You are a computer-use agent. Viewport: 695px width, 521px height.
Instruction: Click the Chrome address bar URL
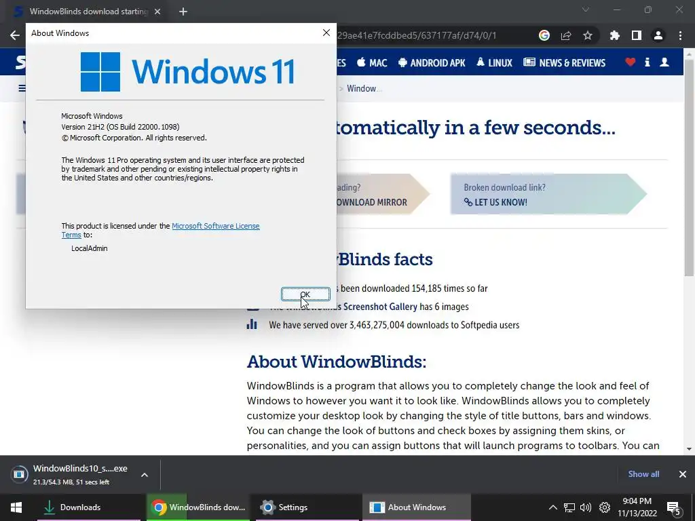(x=416, y=35)
